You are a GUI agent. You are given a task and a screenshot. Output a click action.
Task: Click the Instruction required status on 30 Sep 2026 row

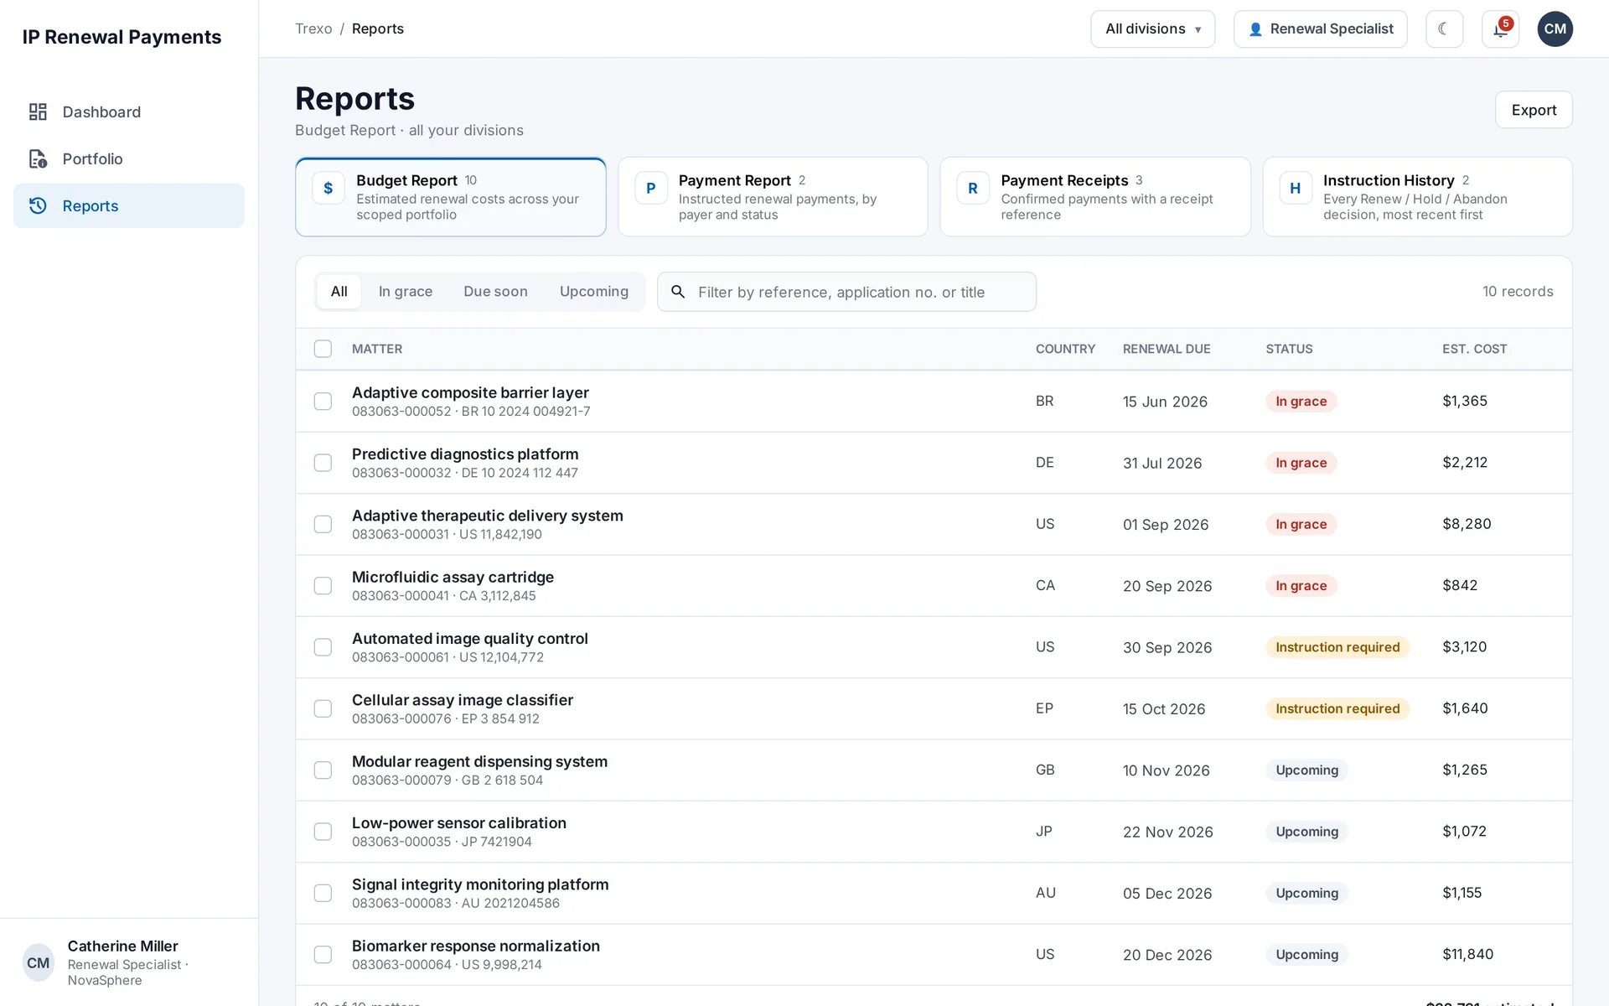(1337, 647)
